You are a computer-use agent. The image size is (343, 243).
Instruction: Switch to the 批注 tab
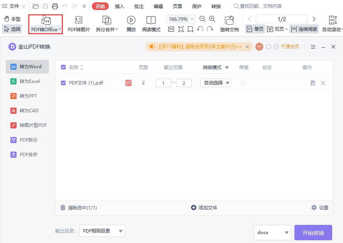pyautogui.click(x=139, y=6)
